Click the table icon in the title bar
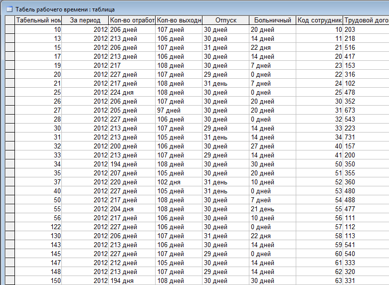Viewport: 389px width, 285px height. [x=9, y=9]
